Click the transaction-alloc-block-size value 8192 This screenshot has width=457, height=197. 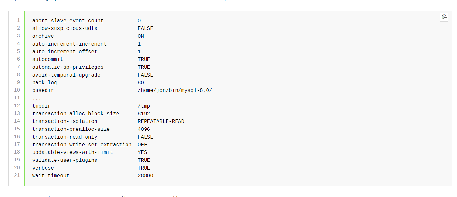(x=144, y=114)
